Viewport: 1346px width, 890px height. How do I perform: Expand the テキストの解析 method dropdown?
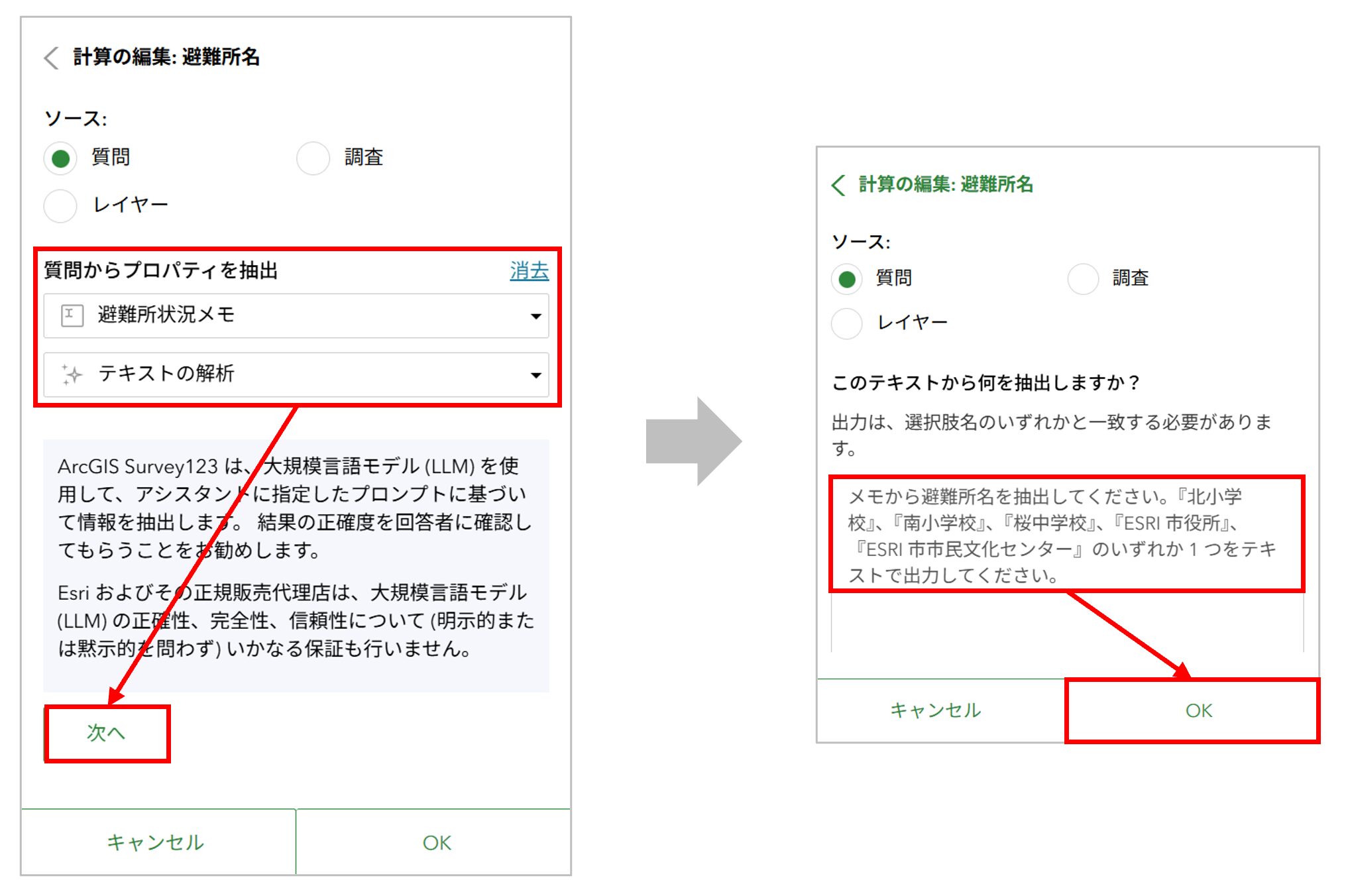coord(296,374)
